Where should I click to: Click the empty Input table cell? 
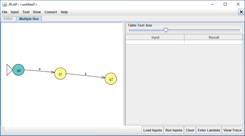point(155,42)
